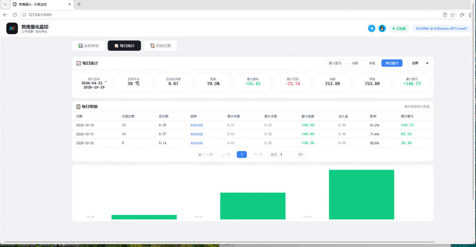Click the XAUUSD link in the 2026-10-19 row
476x247 pixels.
pos(197,125)
